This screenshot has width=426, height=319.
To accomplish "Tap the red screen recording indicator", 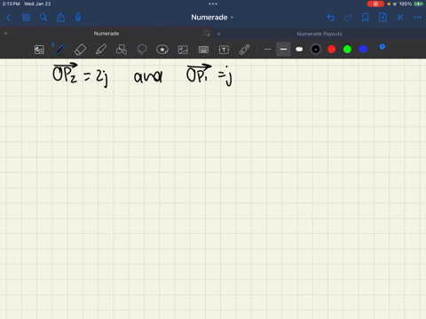I will pos(375,4).
